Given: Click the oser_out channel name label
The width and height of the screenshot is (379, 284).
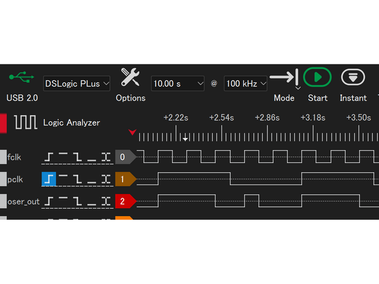Looking at the screenshot, I should [24, 202].
